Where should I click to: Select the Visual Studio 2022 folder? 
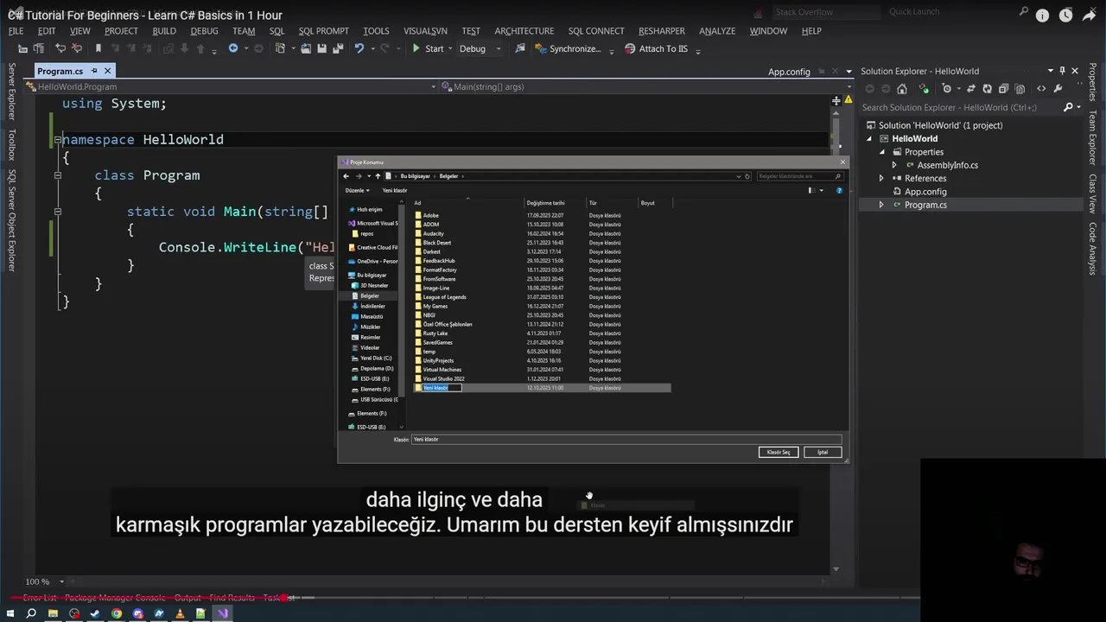[443, 378]
